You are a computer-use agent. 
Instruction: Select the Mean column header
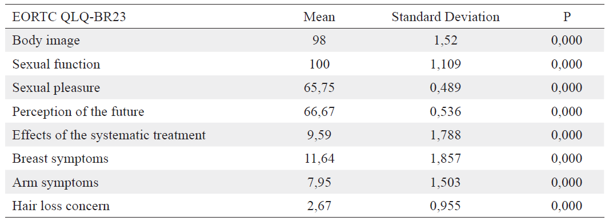click(x=319, y=17)
